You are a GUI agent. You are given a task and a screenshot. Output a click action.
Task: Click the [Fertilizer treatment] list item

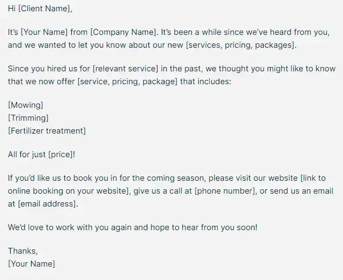pyautogui.click(x=47, y=131)
